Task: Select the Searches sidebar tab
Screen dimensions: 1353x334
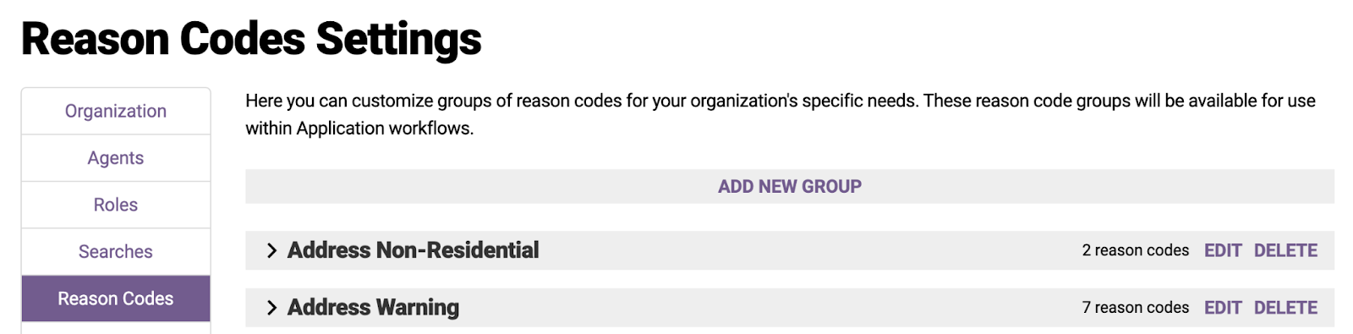Action: [x=116, y=252]
